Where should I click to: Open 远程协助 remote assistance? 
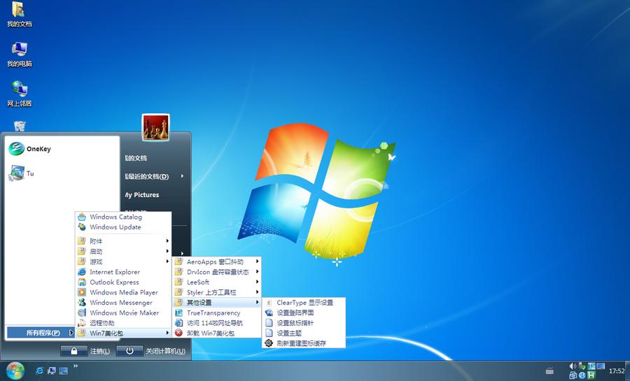point(123,323)
